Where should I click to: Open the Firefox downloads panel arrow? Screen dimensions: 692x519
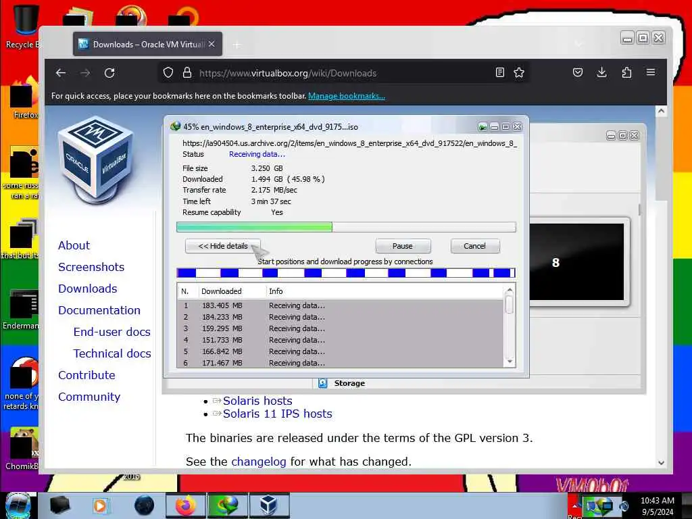(601, 73)
